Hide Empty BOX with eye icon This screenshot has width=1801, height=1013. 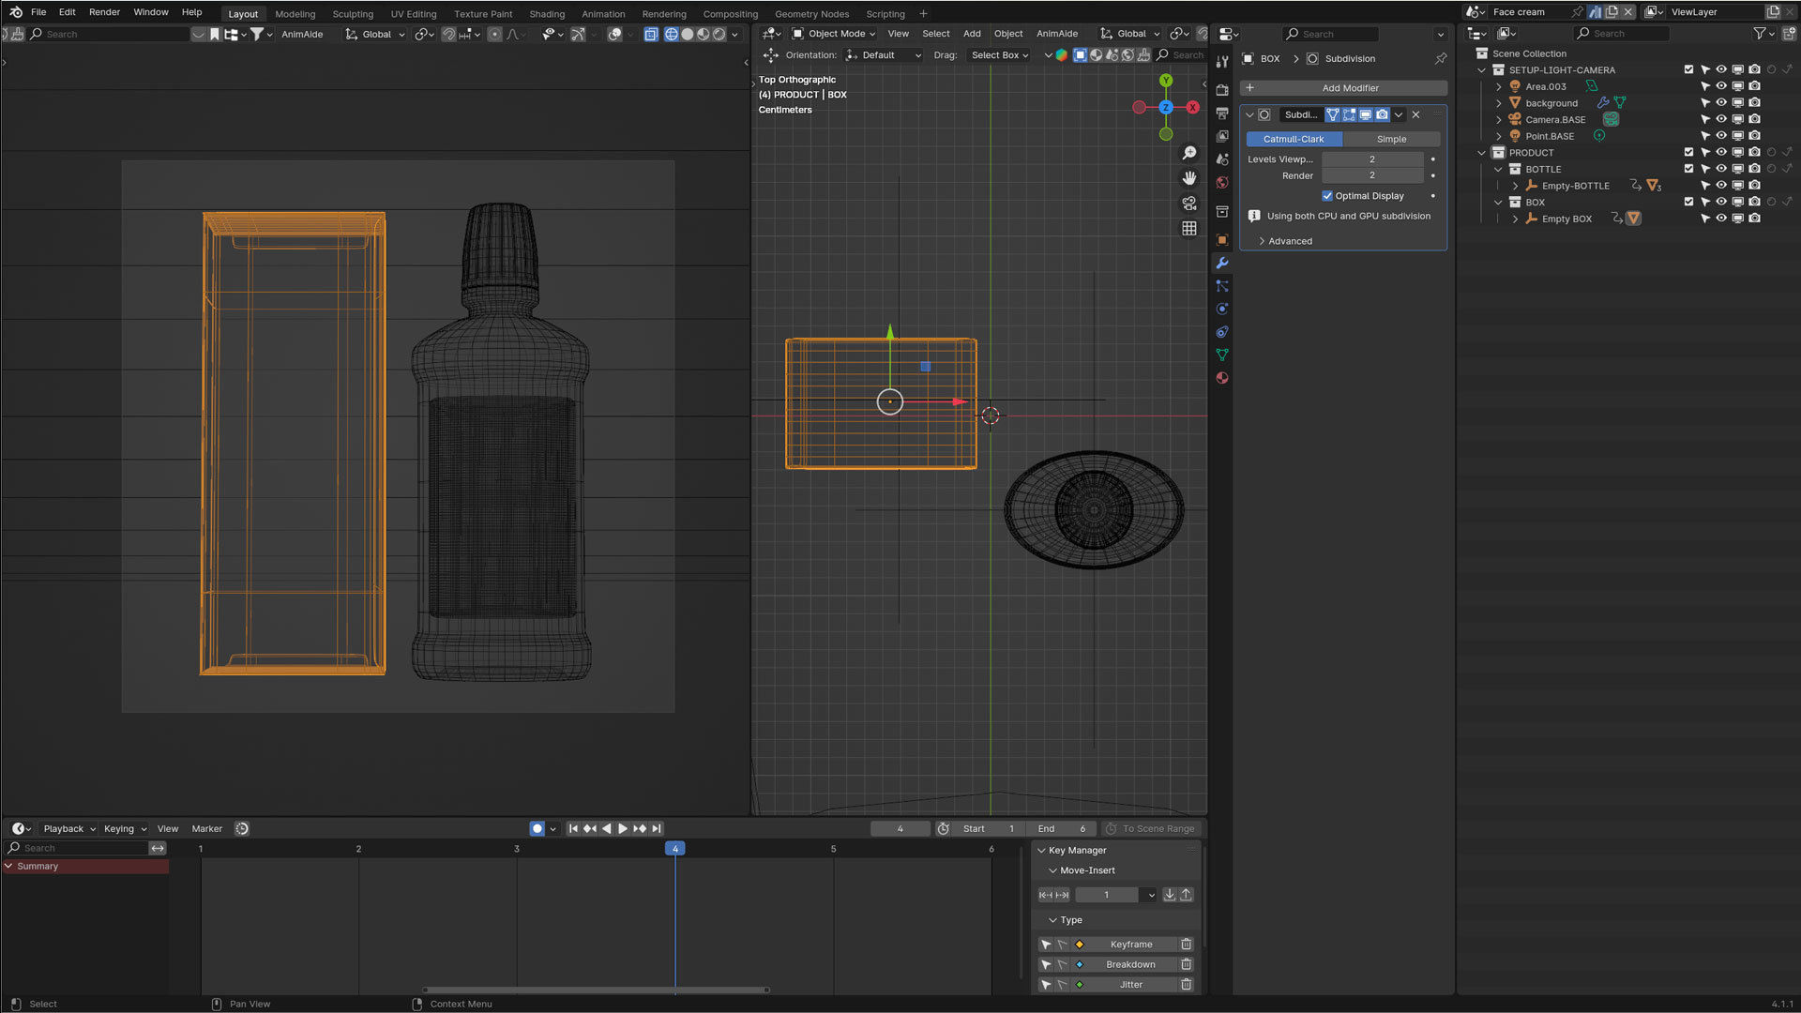tap(1721, 219)
